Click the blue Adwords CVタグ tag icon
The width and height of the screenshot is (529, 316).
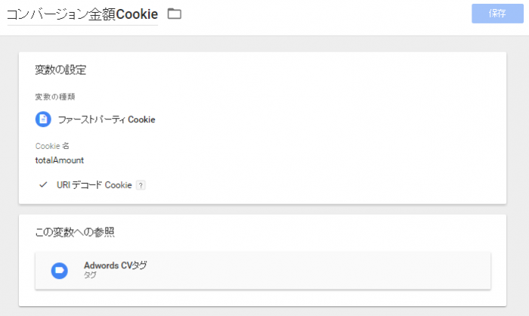60,270
